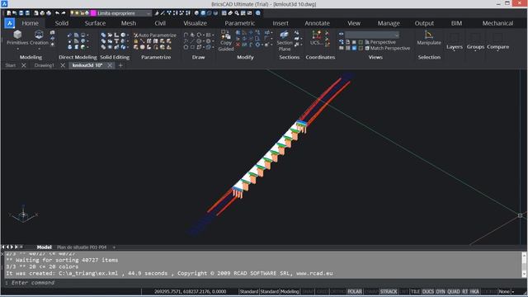This screenshot has height=297, width=528.
Task: Open the None dropdown in status bar
Action: [504, 291]
